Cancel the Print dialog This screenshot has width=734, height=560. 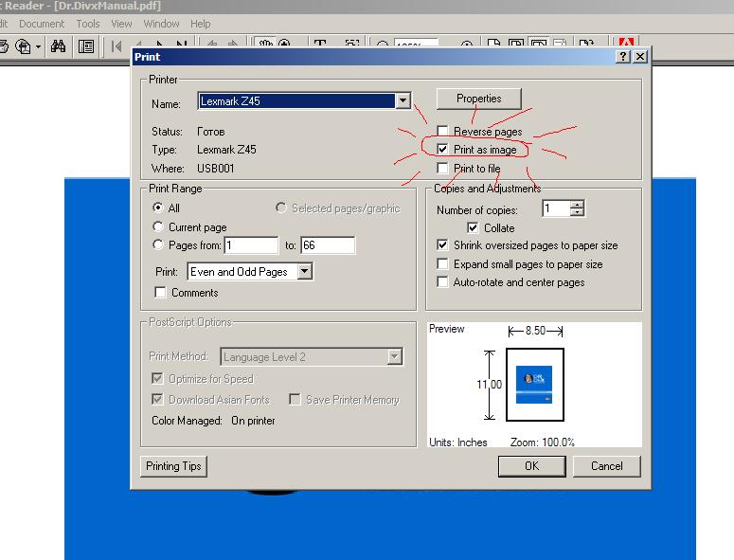(x=607, y=466)
